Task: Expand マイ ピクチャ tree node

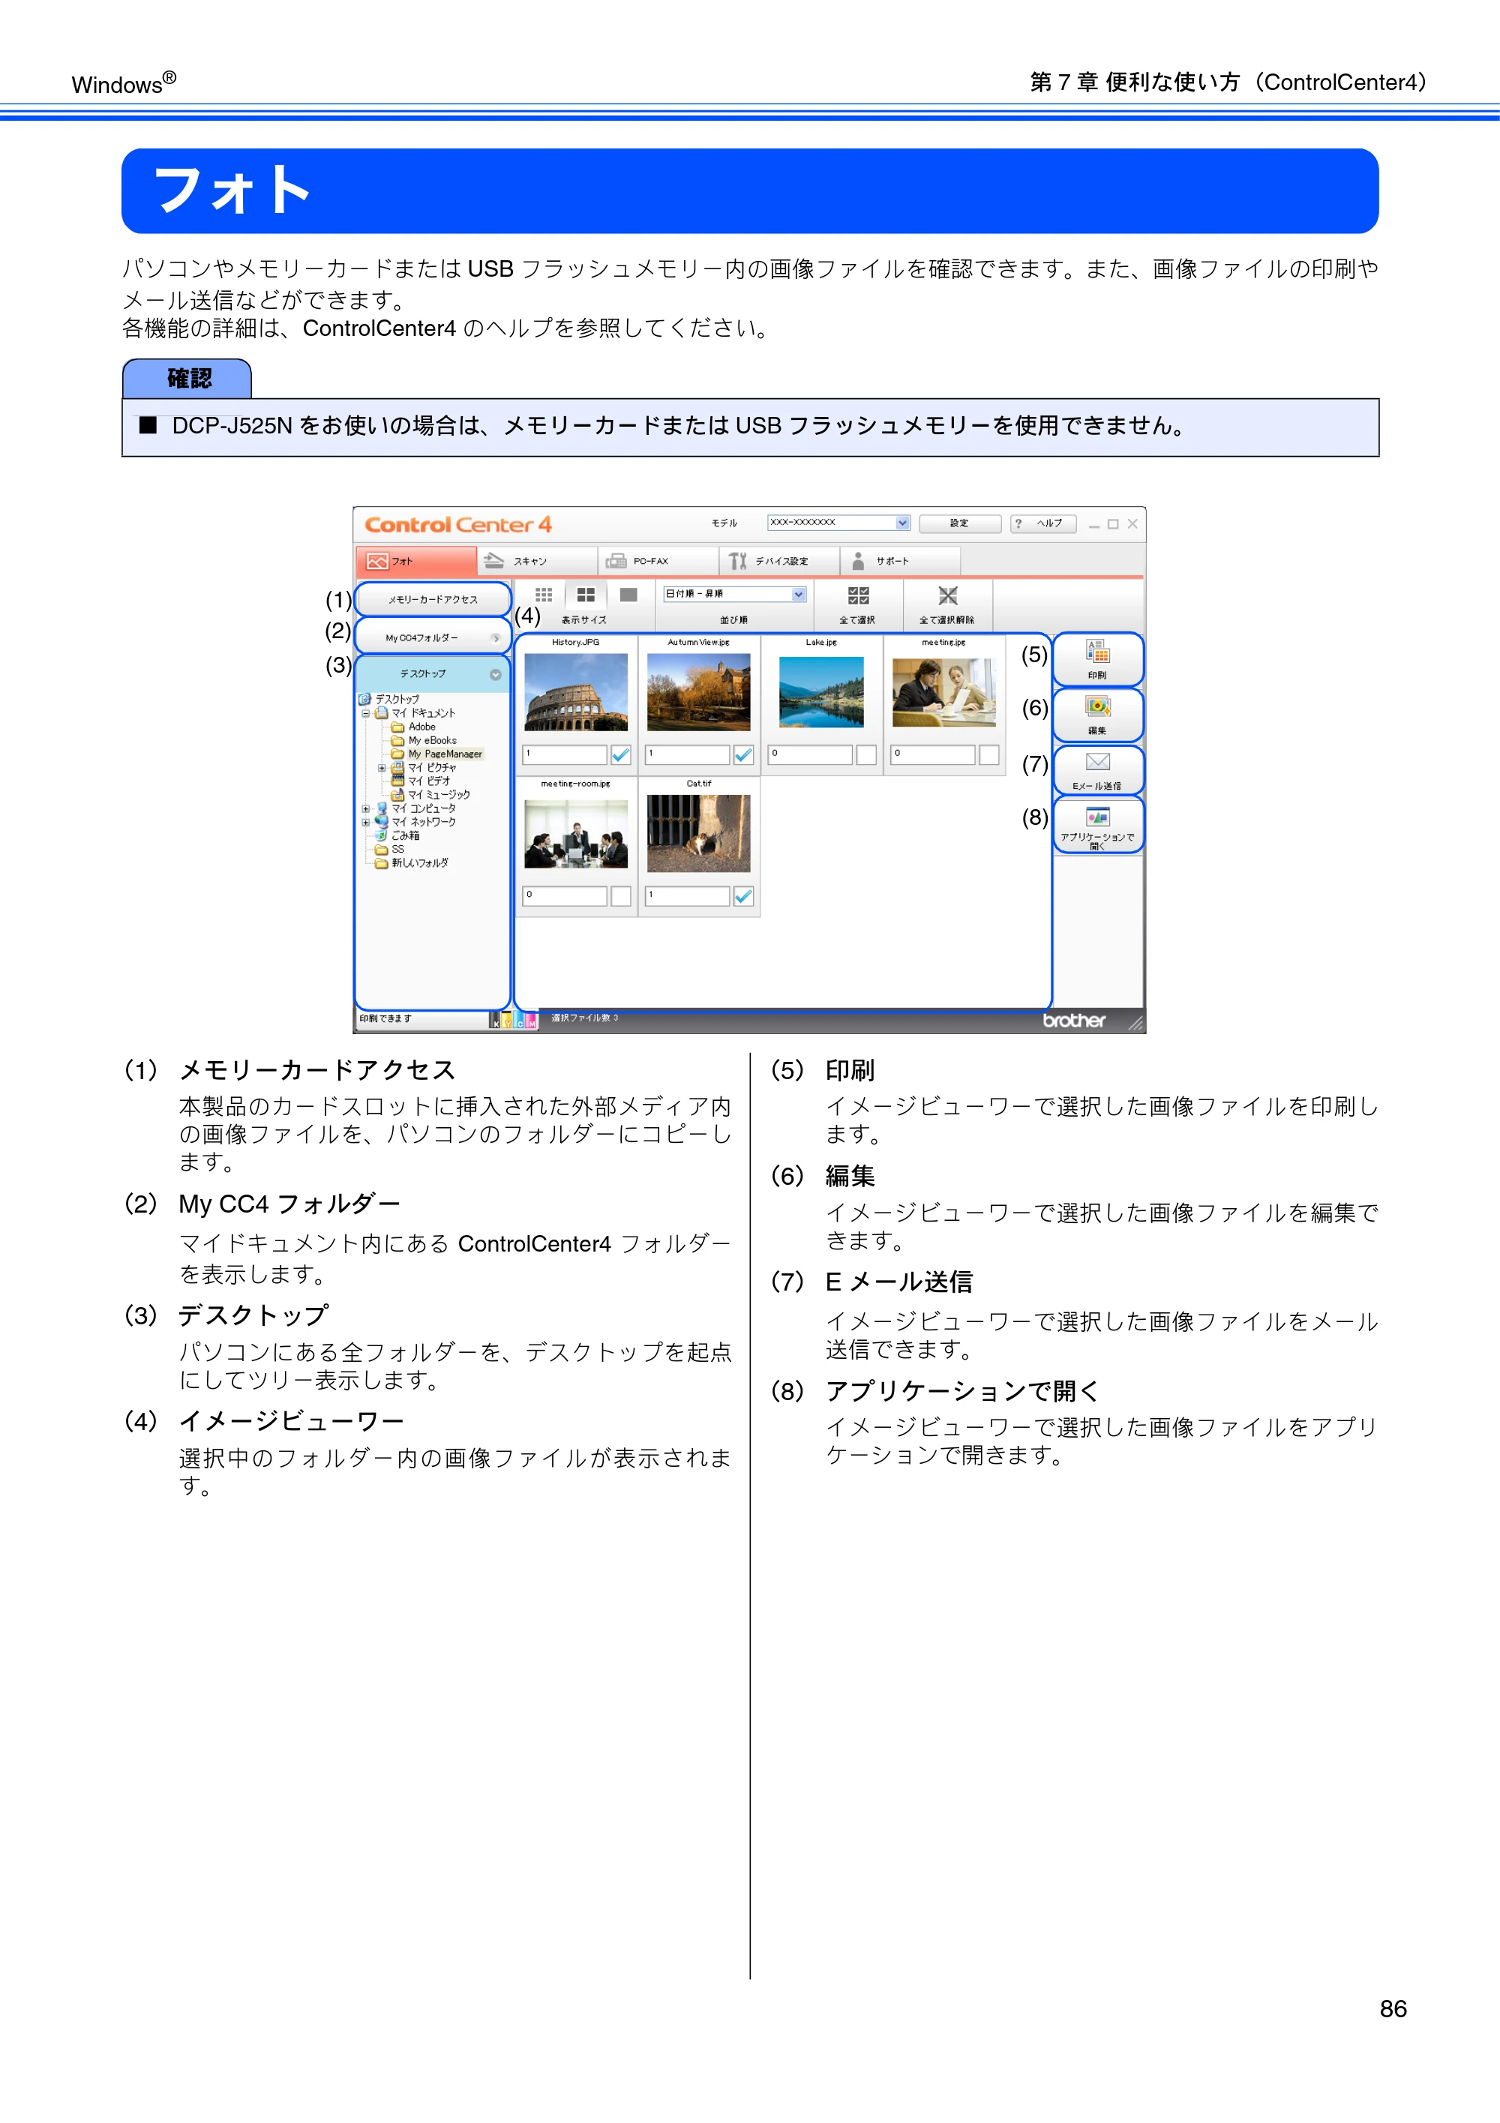Action: (x=382, y=767)
